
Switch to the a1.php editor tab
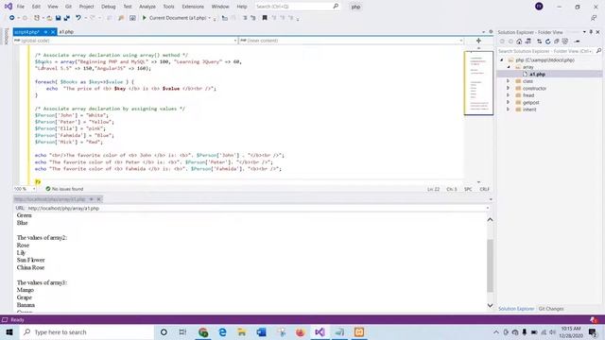pyautogui.click(x=66, y=32)
